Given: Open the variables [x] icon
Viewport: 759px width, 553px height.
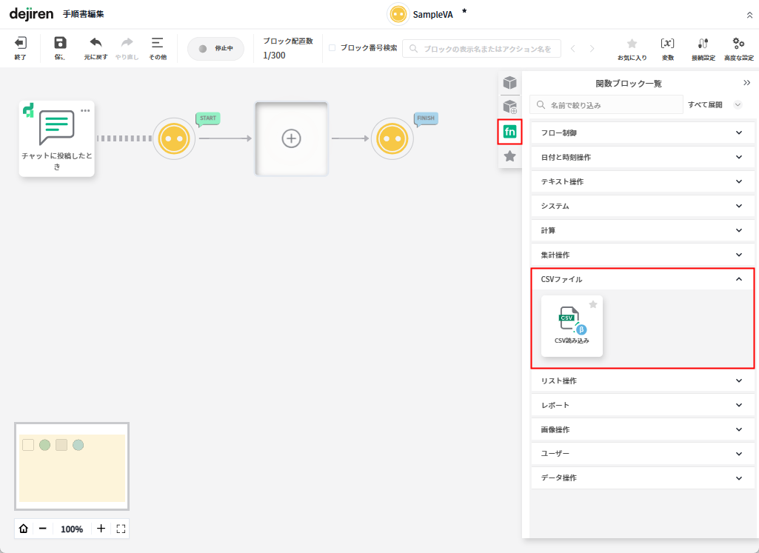Looking at the screenshot, I should tap(667, 44).
